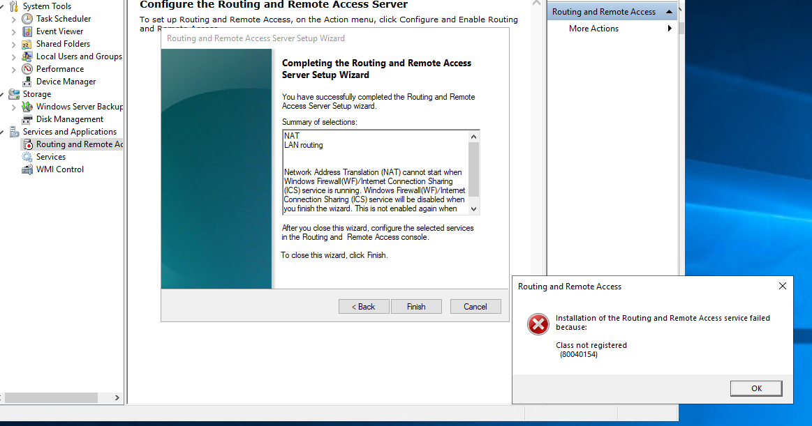Click OK on the error dialog

click(756, 388)
